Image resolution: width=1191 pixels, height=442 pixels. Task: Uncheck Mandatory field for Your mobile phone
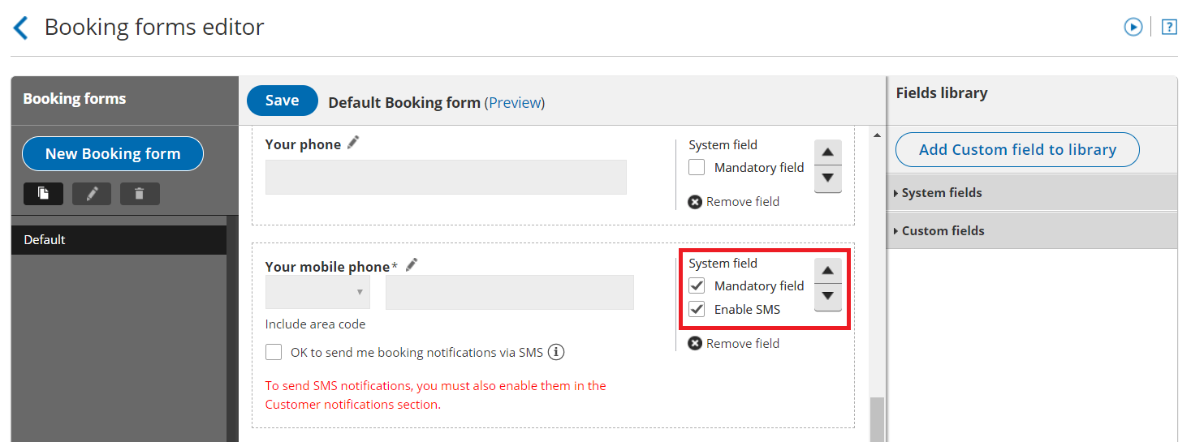[697, 286]
